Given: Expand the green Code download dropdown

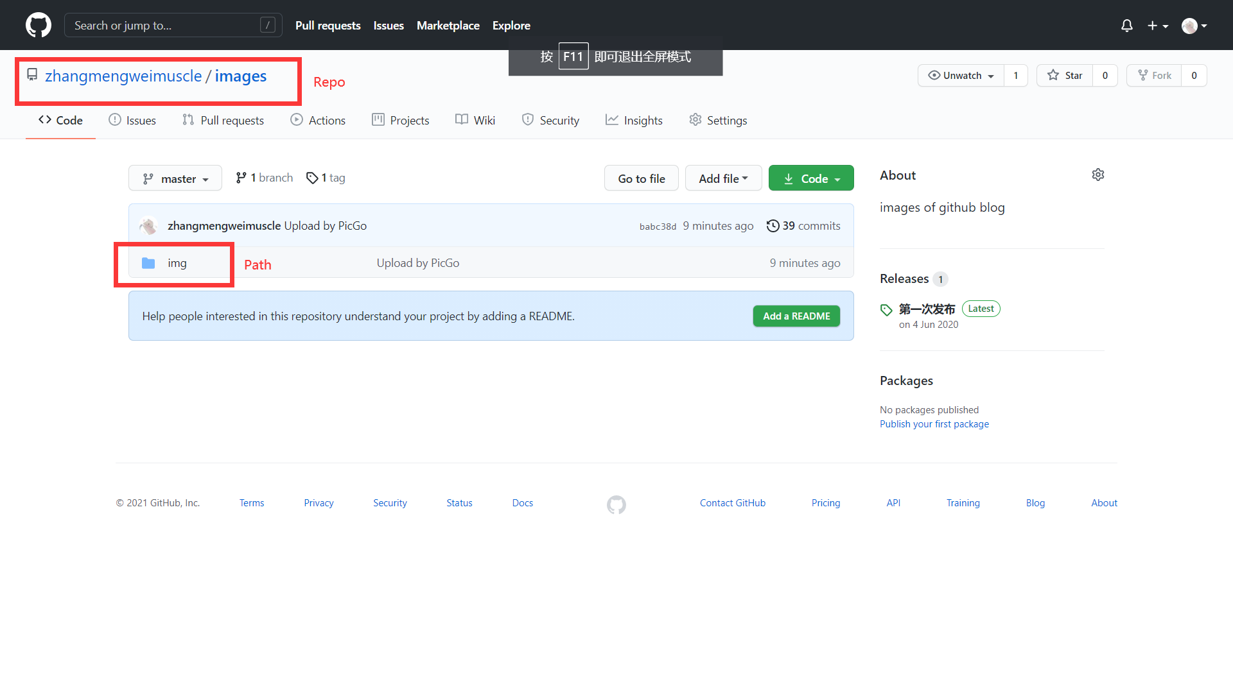Looking at the screenshot, I should click(811, 178).
